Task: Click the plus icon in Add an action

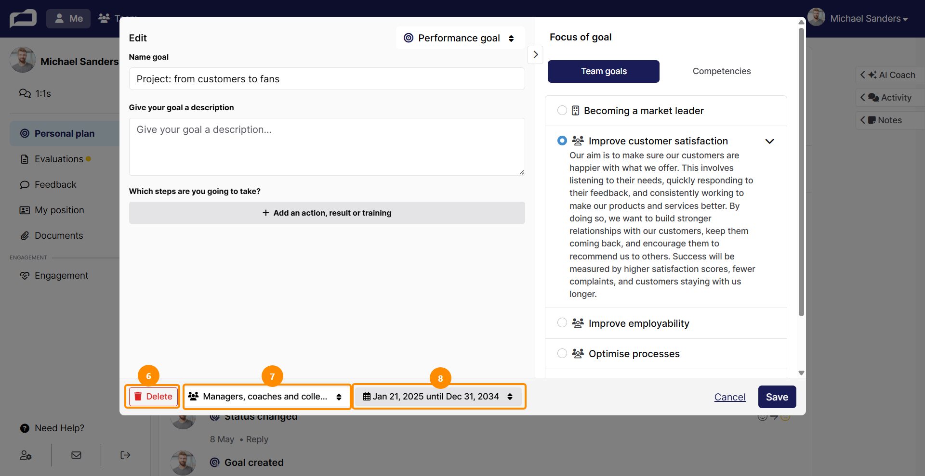Action: (x=265, y=213)
